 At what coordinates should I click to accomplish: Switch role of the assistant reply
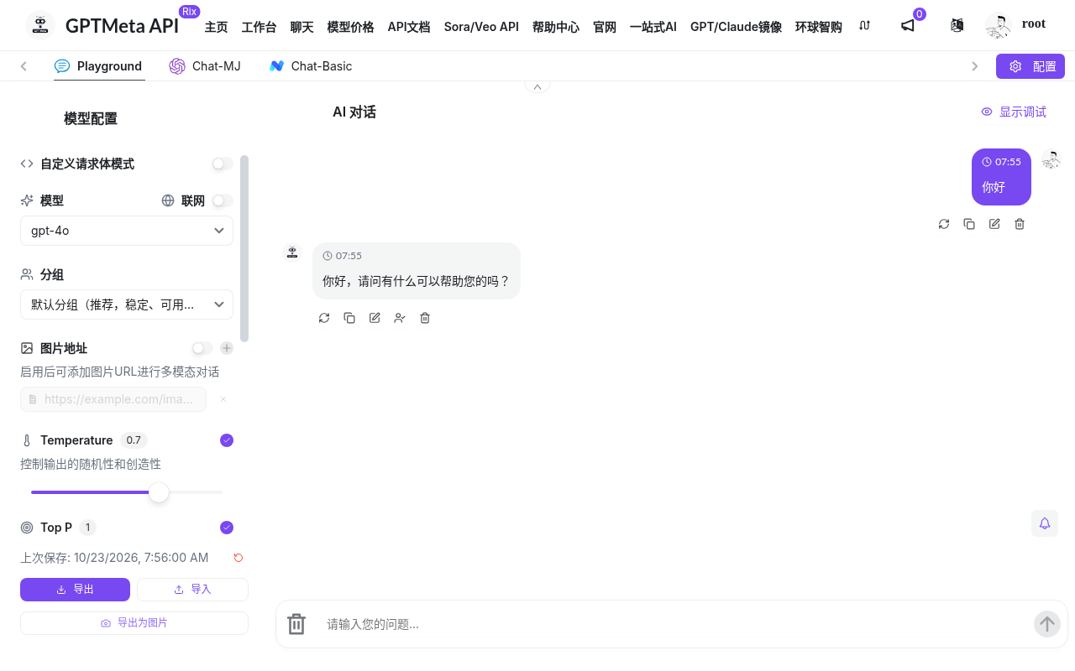click(x=400, y=318)
